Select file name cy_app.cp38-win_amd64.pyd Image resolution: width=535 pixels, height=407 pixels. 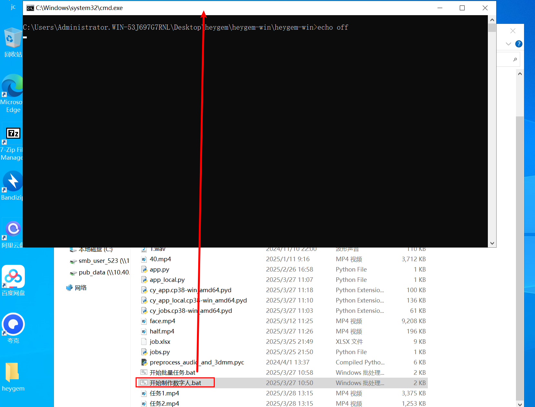[x=190, y=290]
